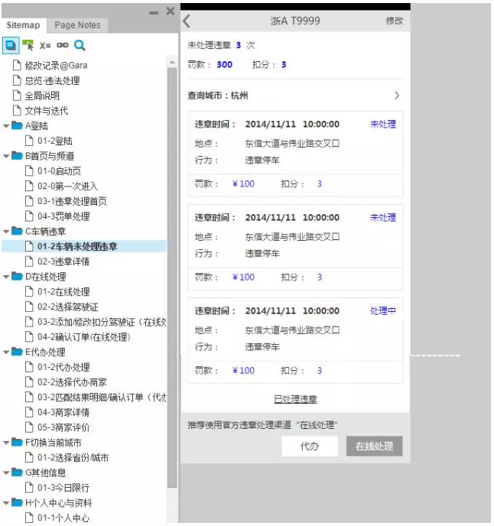Open the 已处理违章 link
This screenshot has width=494, height=526.
tap(295, 399)
